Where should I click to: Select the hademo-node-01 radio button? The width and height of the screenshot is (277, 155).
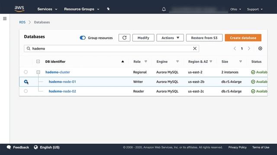pos(26,81)
